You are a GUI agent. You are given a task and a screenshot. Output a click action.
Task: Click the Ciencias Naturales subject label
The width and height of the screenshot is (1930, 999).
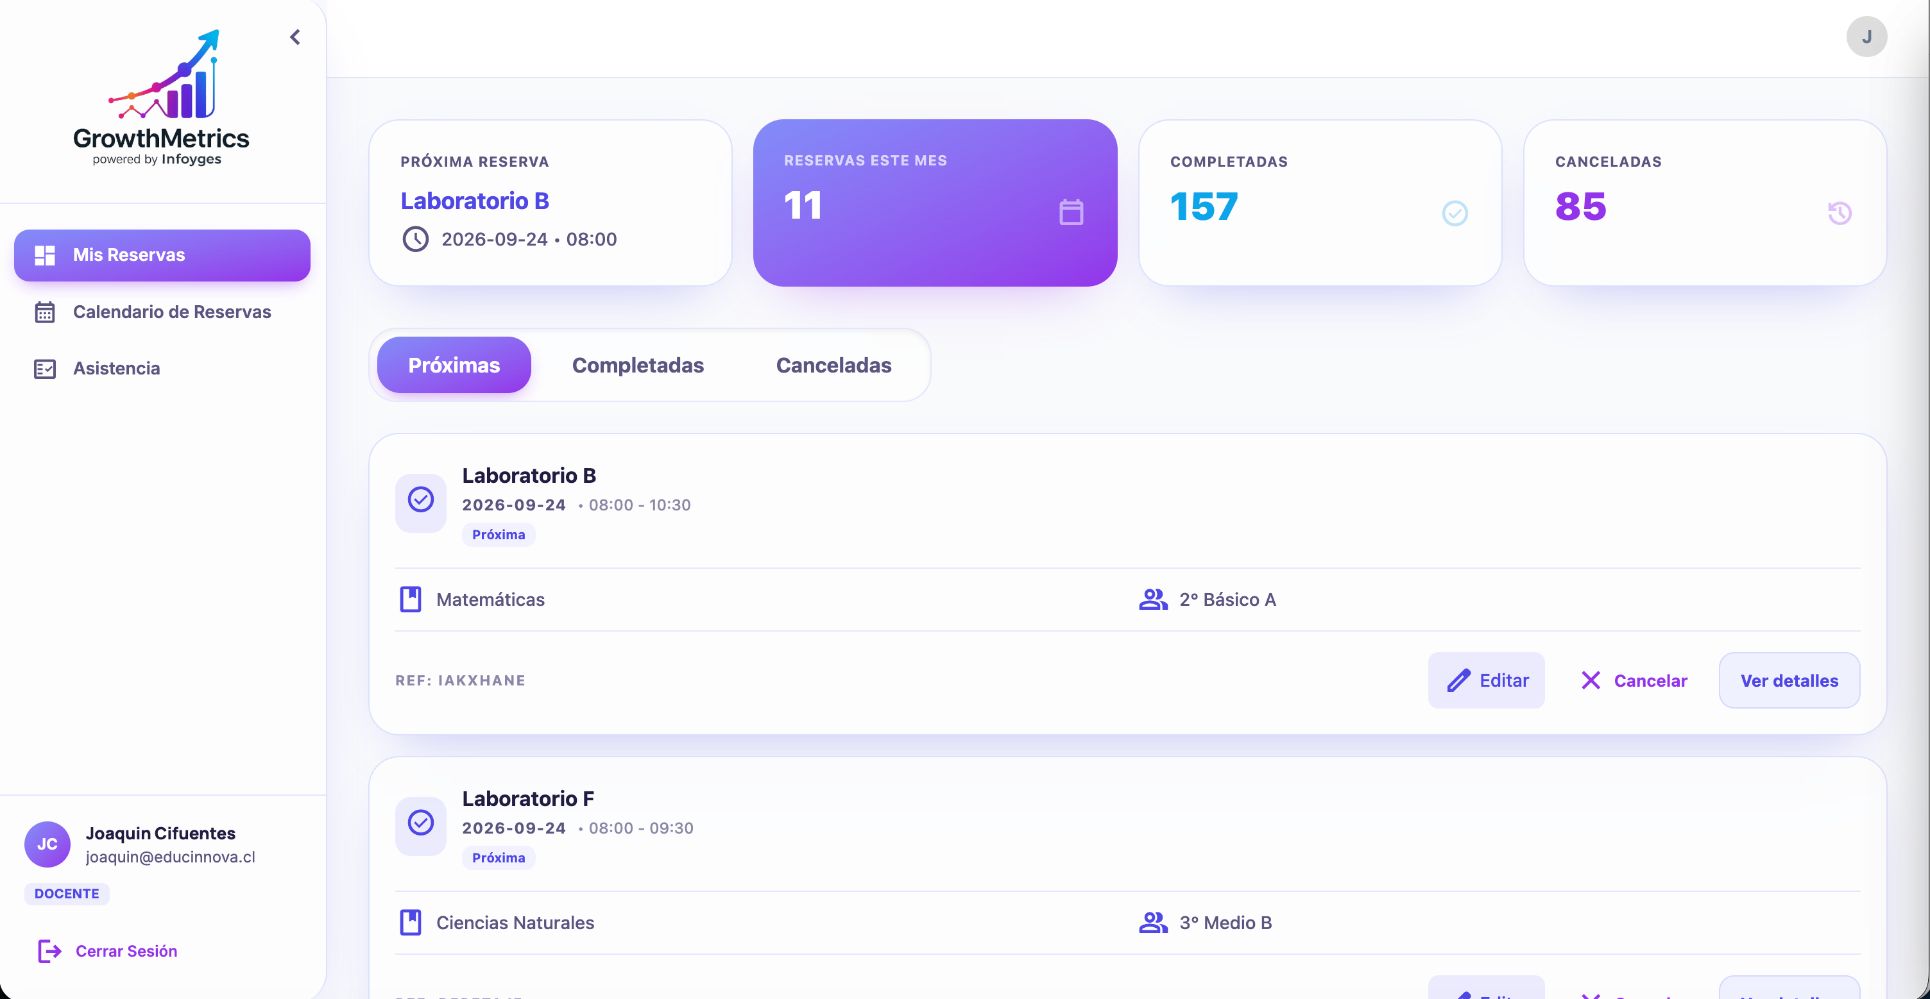tap(515, 923)
